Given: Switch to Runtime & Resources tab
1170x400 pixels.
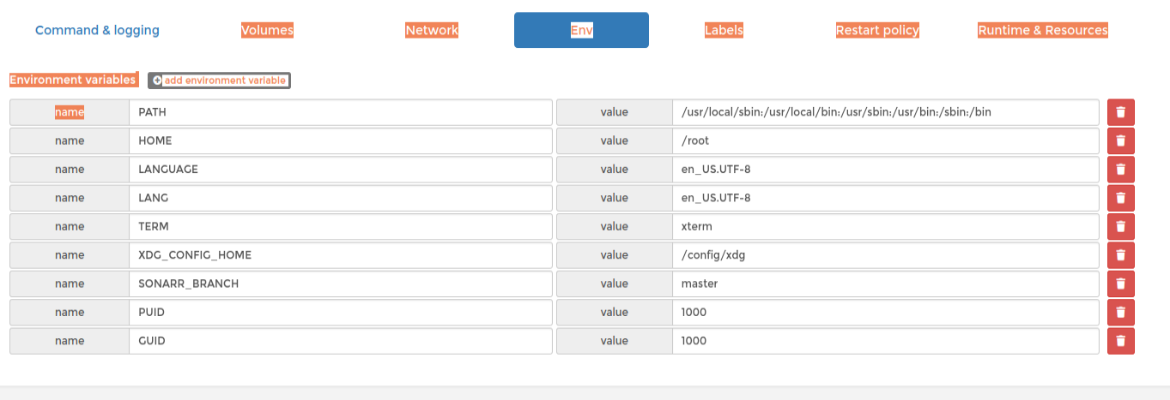Looking at the screenshot, I should click(1043, 30).
